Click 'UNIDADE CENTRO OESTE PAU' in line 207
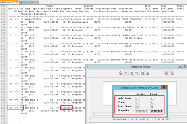The image size is (187, 124). pyautogui.click(x=127, y=36)
